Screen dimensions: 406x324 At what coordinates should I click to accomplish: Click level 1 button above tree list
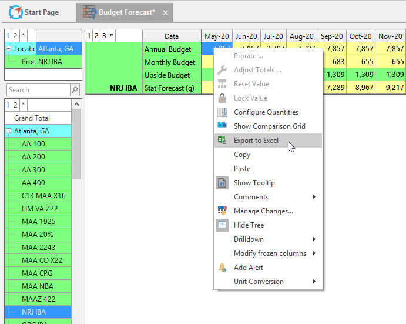tap(8, 105)
